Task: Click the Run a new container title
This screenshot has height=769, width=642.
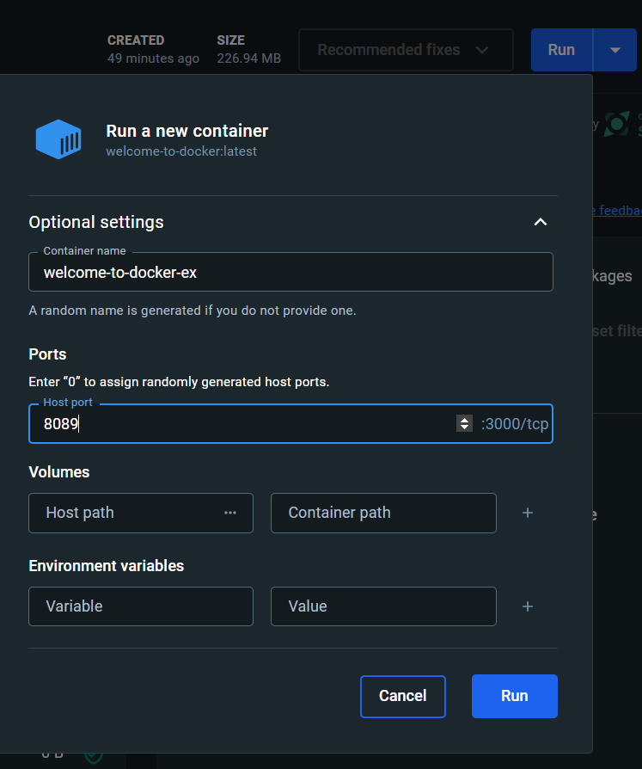Action: tap(187, 131)
